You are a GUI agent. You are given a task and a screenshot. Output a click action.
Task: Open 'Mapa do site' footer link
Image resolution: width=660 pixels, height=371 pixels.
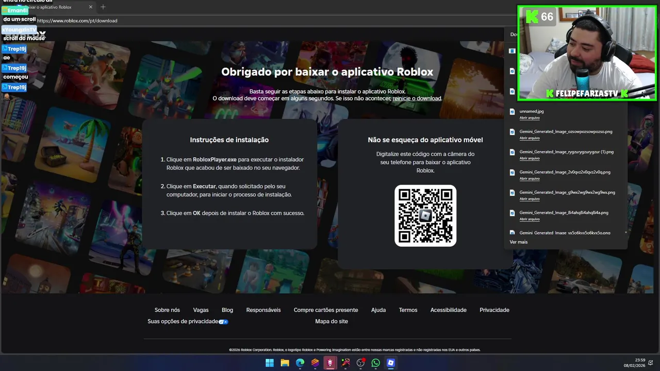click(332, 322)
